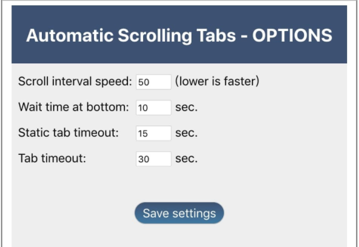The height and width of the screenshot is (247, 359).
Task: Click the Scroll interval speed input field
Action: pyautogui.click(x=153, y=82)
